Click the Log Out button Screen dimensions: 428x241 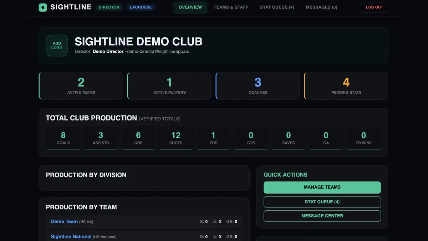click(x=374, y=7)
